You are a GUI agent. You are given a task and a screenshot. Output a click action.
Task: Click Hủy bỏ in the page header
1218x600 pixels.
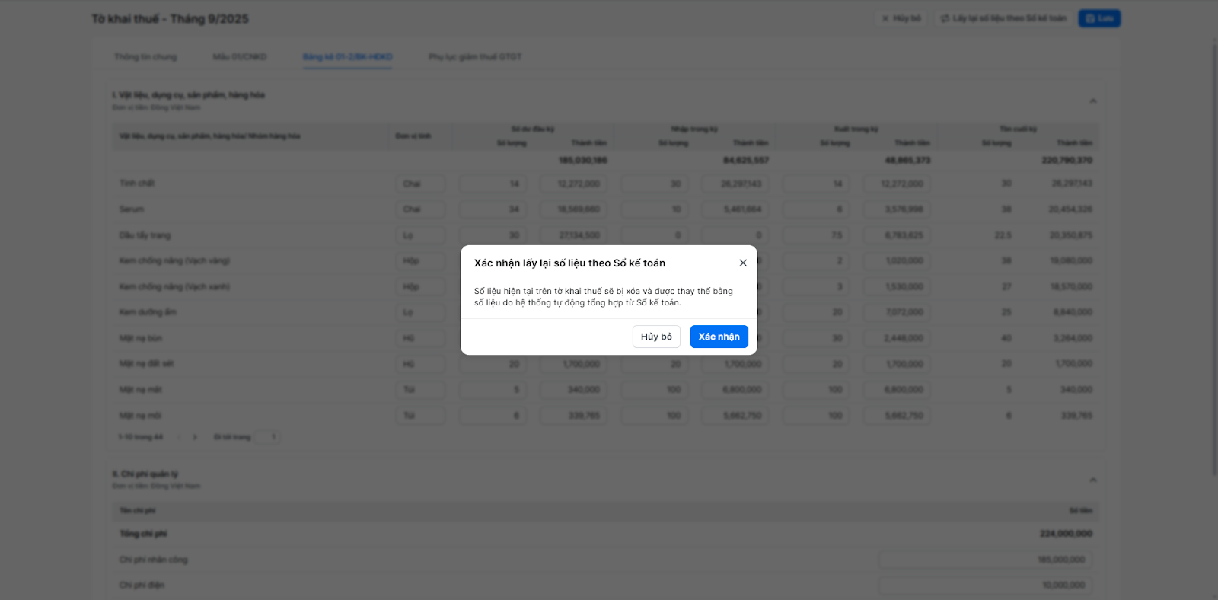901,18
